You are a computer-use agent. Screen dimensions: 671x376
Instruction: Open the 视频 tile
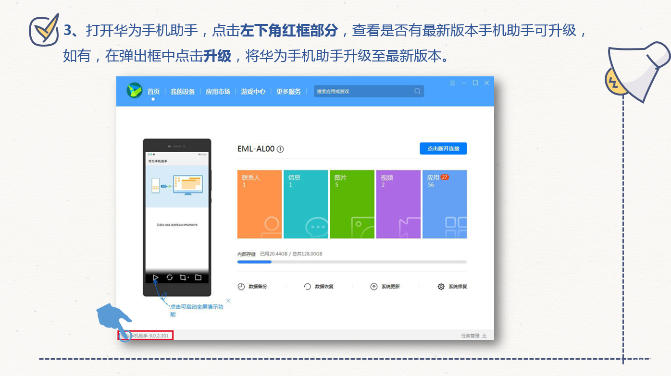[x=398, y=204]
